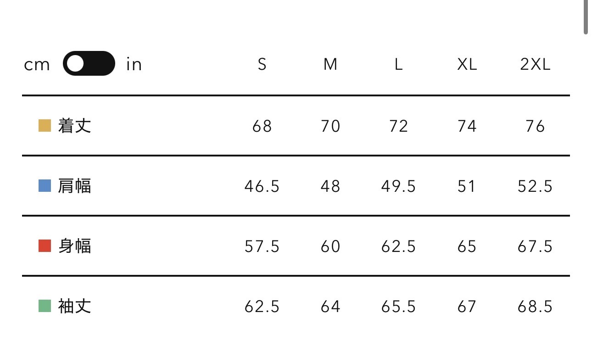Image resolution: width=592 pixels, height=346 pixels.
Task: Toggle the cm/in unit switch
Action: 89,64
